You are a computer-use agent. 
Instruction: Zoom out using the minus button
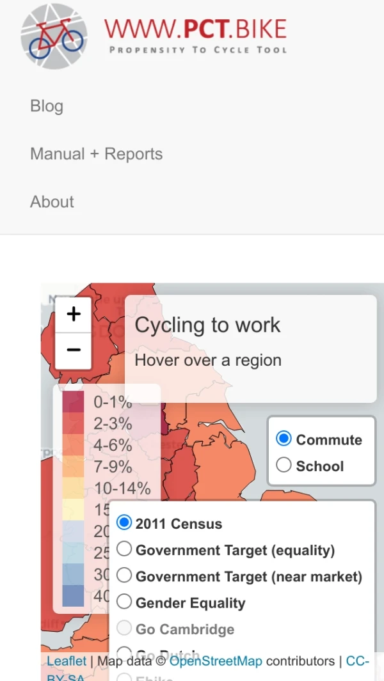coord(73,349)
